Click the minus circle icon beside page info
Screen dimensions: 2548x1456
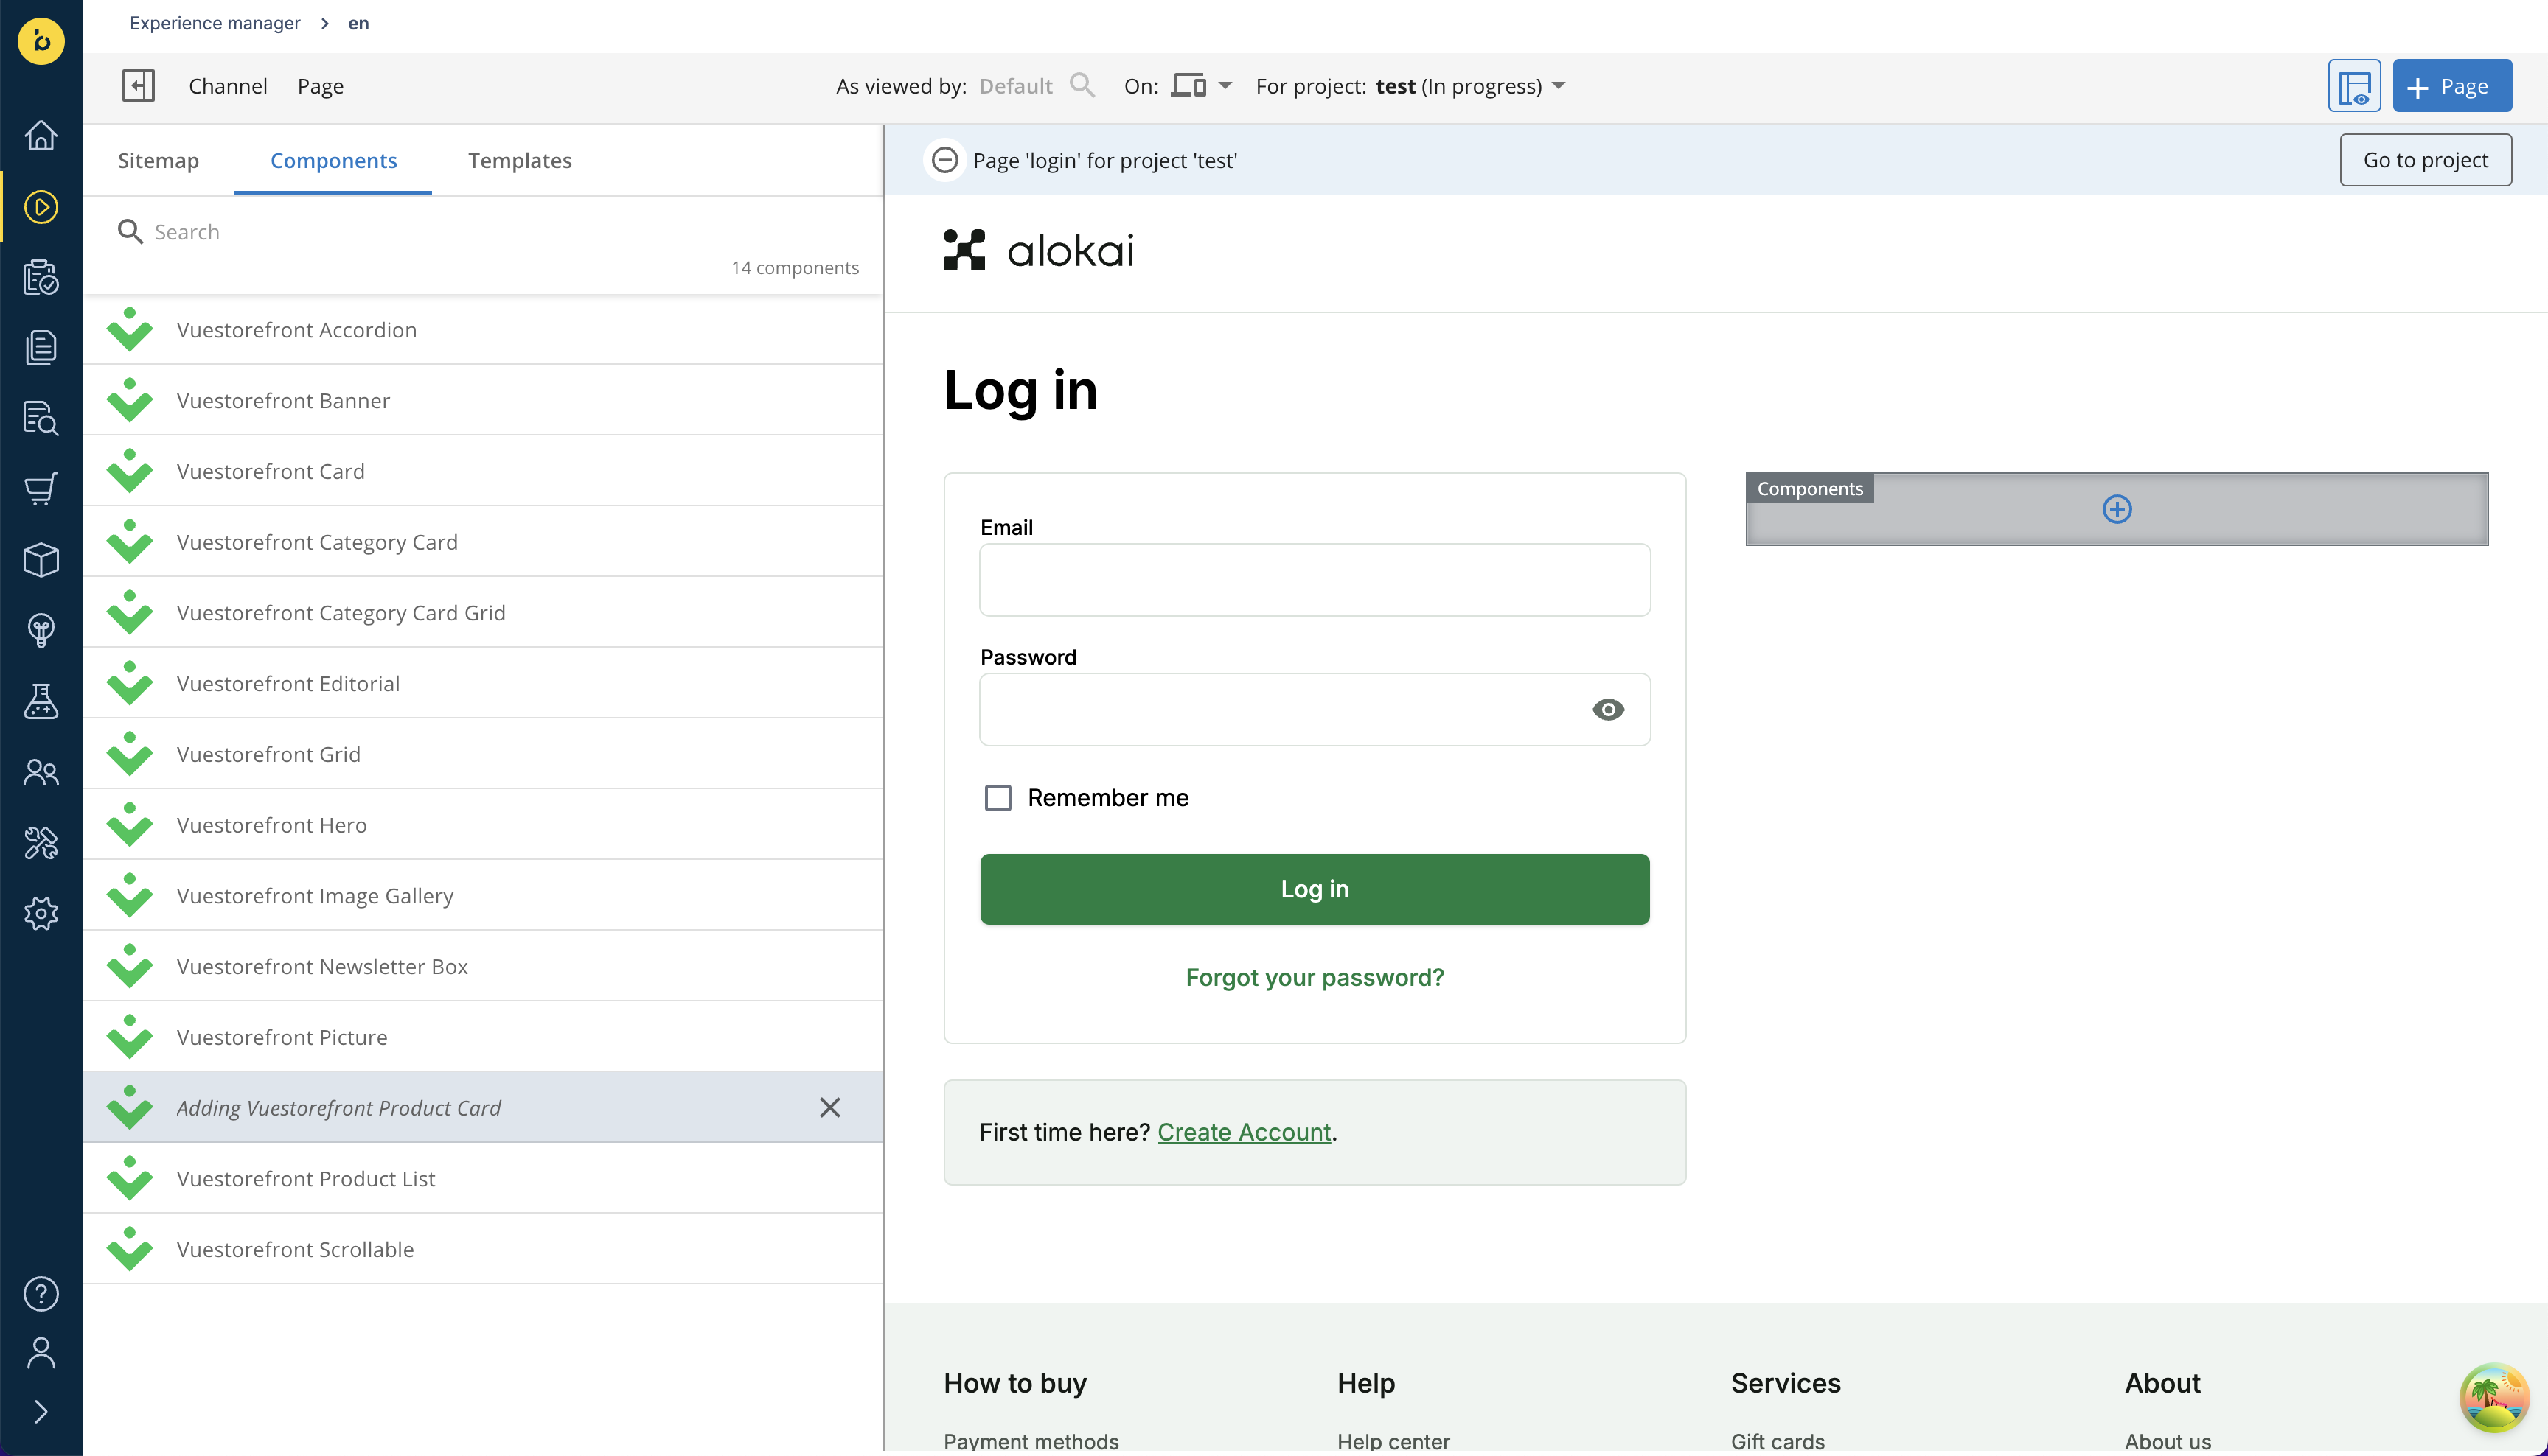(x=944, y=160)
